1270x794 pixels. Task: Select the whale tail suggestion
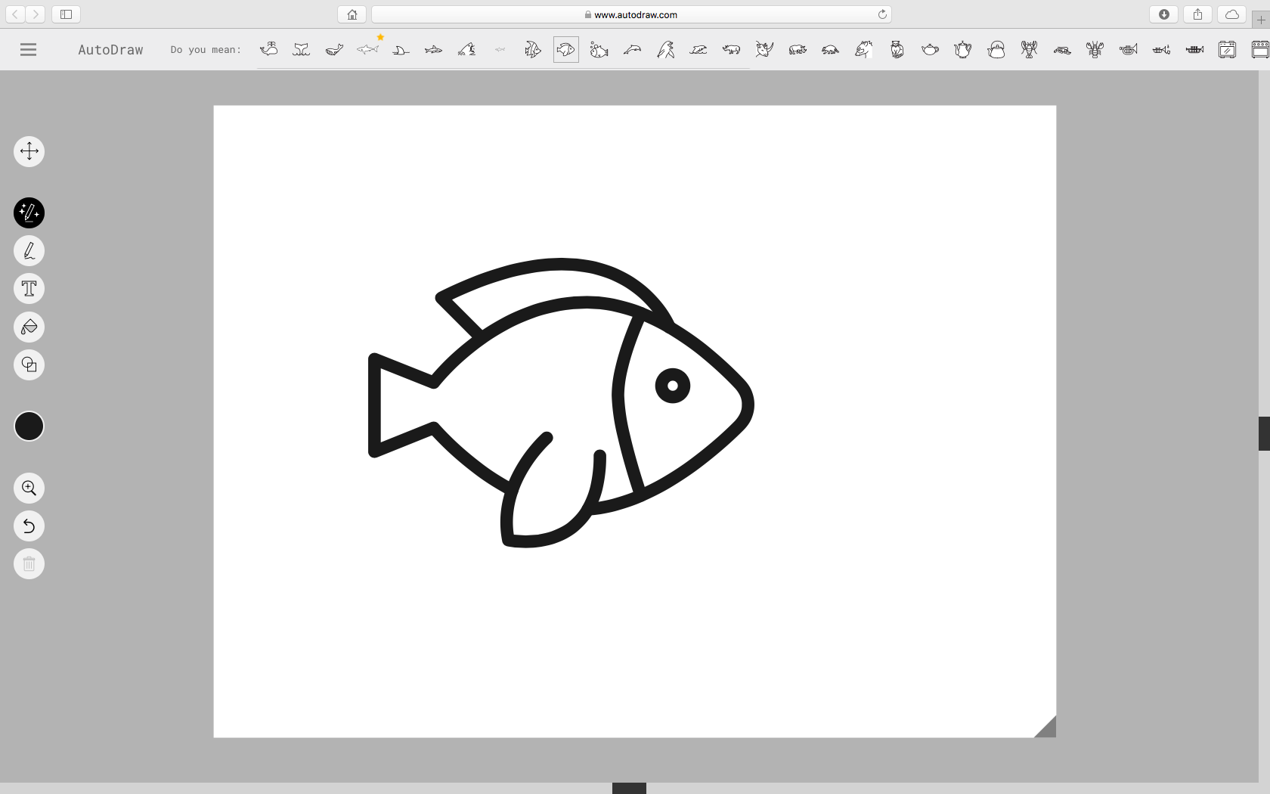pos(301,50)
